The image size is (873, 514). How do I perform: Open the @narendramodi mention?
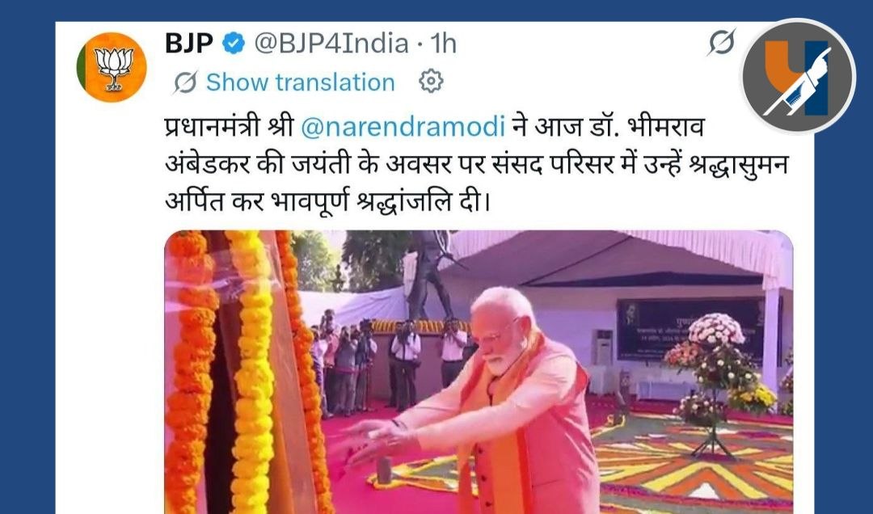pyautogui.click(x=403, y=127)
